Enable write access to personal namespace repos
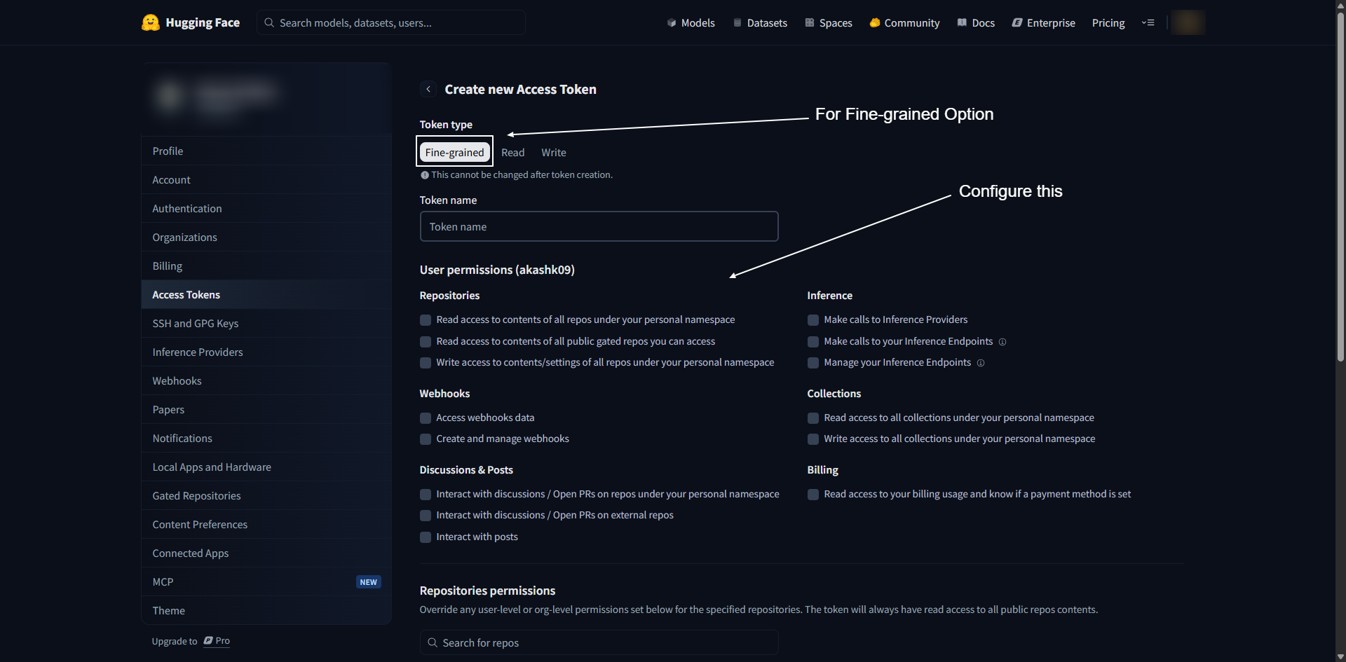This screenshot has width=1346, height=662. (426, 363)
